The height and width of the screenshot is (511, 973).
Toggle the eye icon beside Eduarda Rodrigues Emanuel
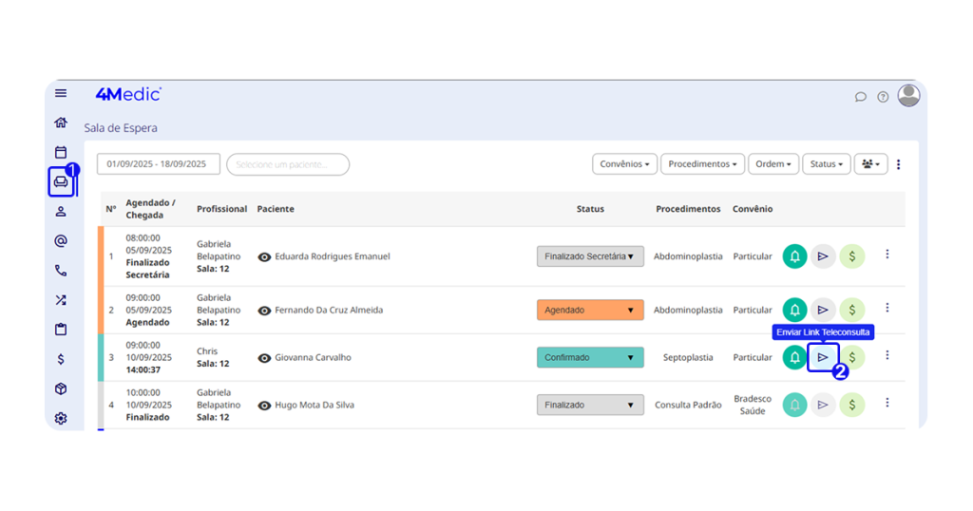(265, 256)
